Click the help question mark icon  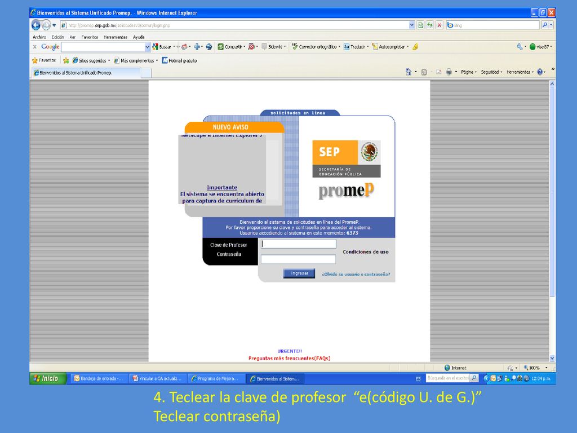pyautogui.click(x=540, y=72)
